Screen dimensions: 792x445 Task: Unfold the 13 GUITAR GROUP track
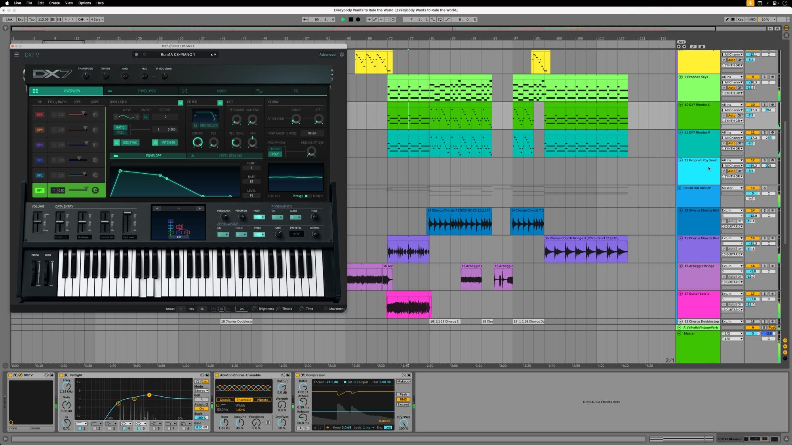pyautogui.click(x=679, y=188)
